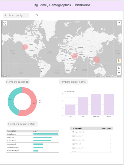124x165 pixels.
Task: Click the Members by last name label
Action: (73, 82)
